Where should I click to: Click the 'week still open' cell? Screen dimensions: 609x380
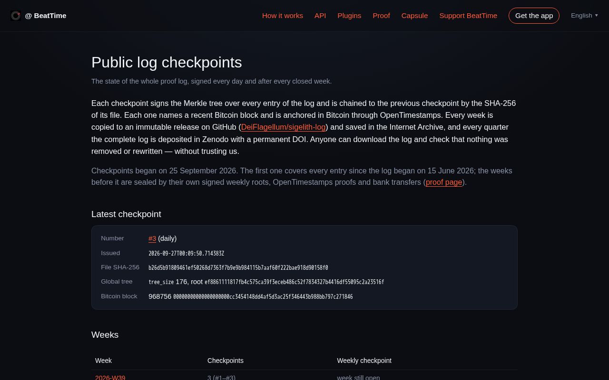click(x=358, y=378)
